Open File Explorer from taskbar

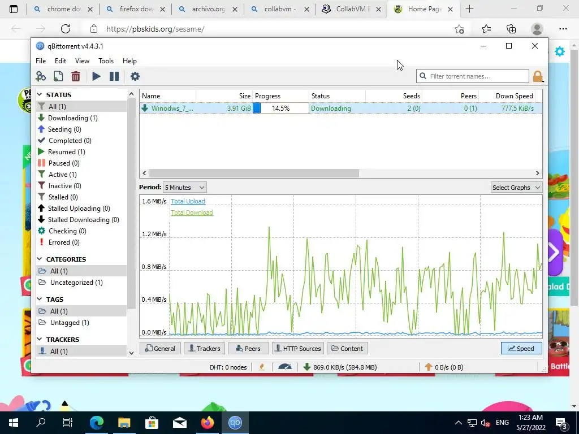tap(124, 422)
